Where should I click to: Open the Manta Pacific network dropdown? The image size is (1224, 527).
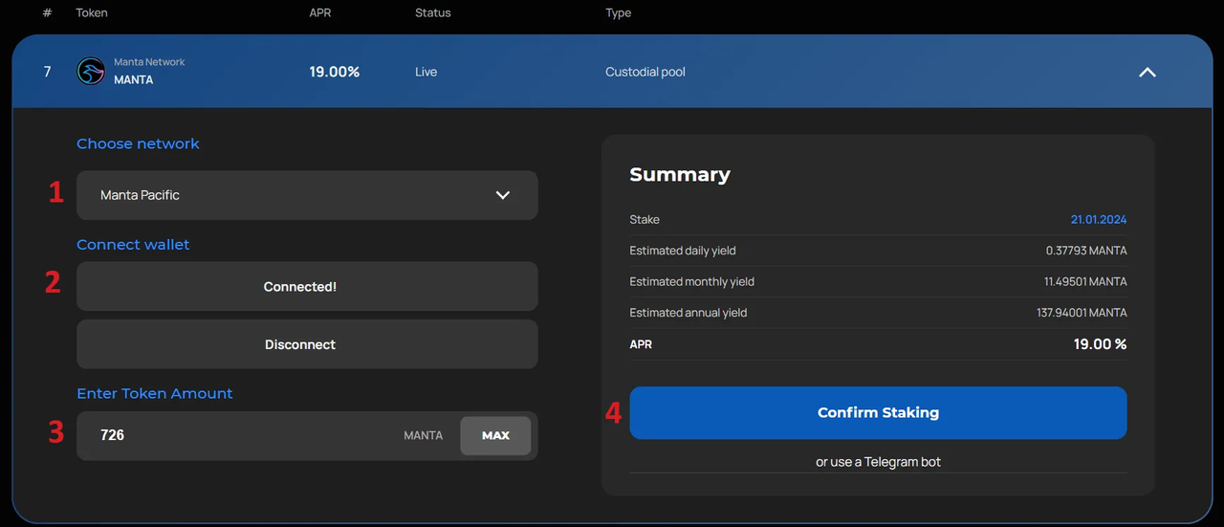[x=307, y=195]
